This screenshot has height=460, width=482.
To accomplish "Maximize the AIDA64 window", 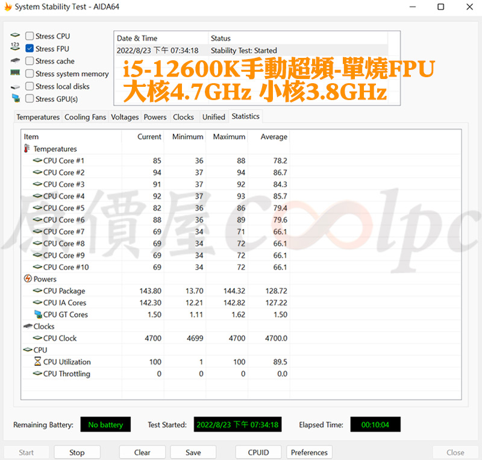I will coord(440,7).
